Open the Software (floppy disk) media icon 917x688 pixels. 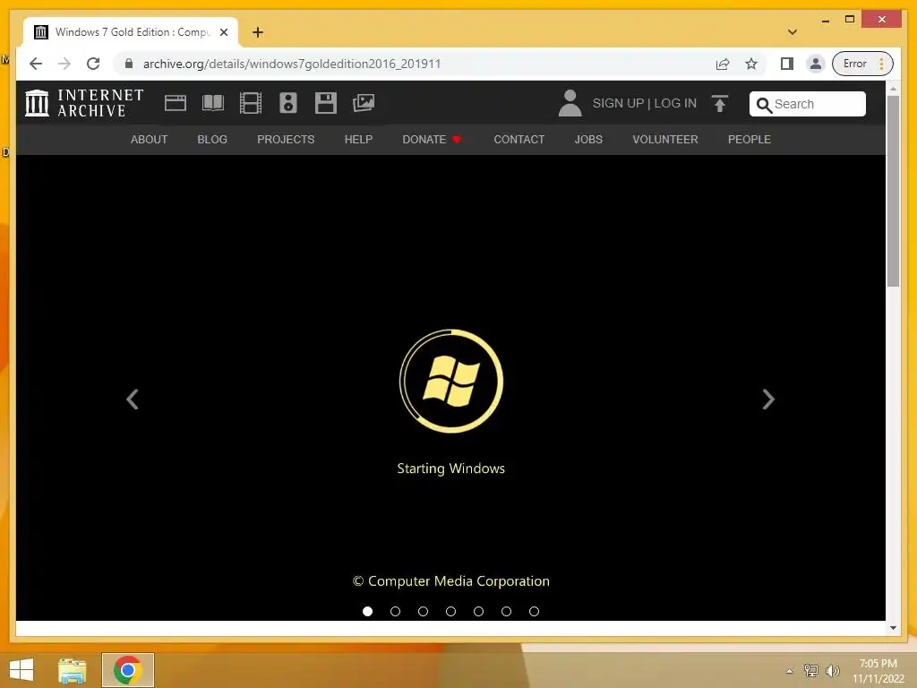coord(326,103)
